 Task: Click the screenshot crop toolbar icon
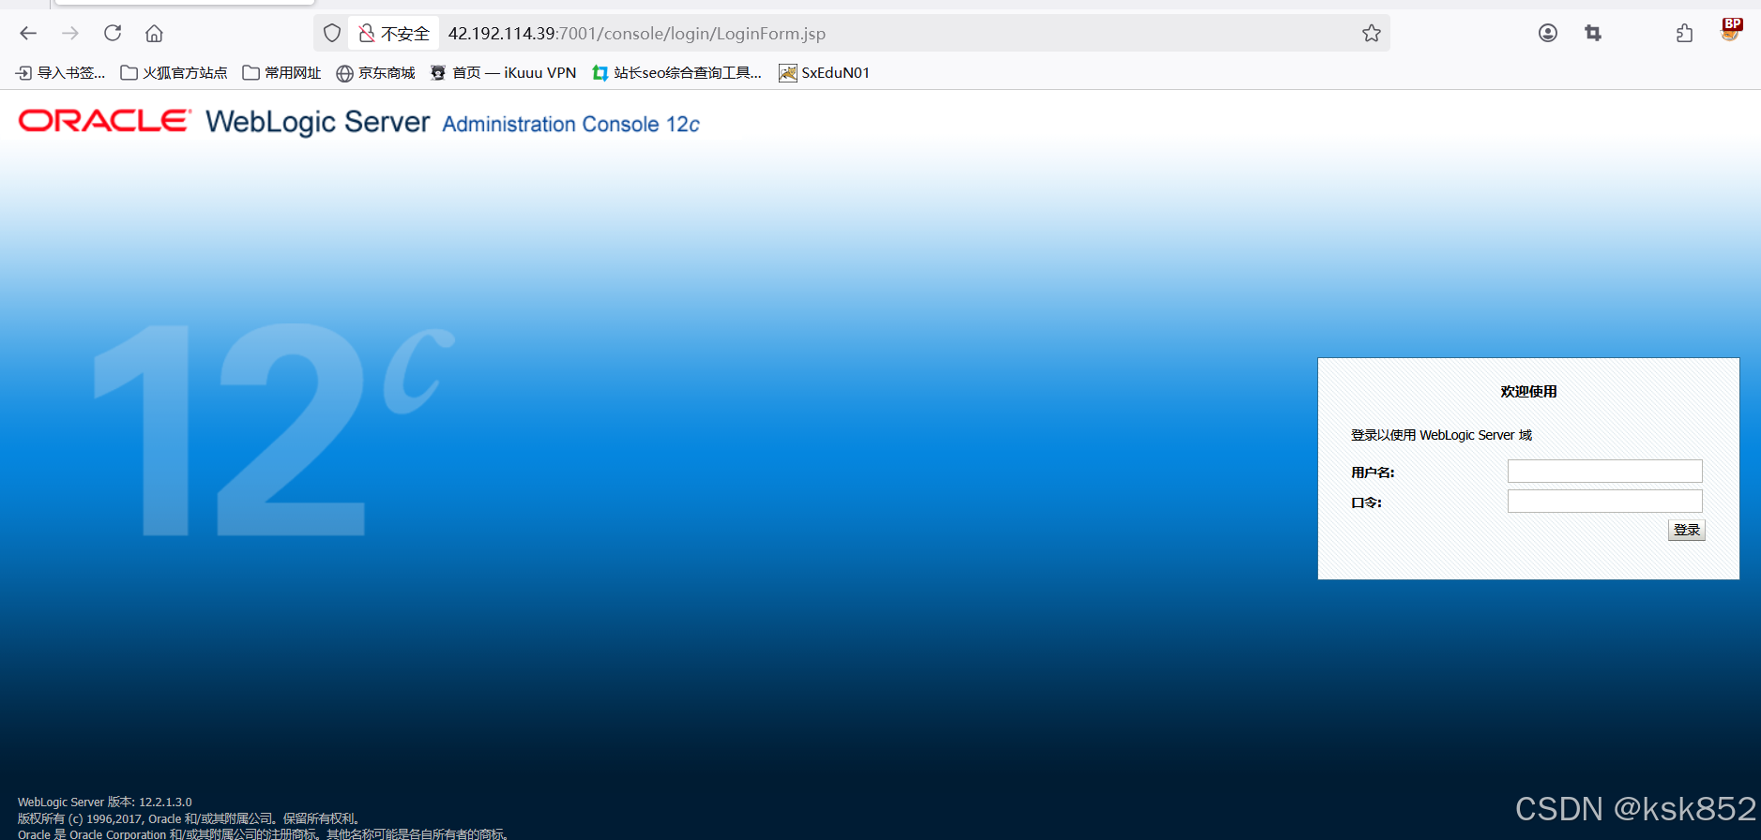(x=1593, y=33)
